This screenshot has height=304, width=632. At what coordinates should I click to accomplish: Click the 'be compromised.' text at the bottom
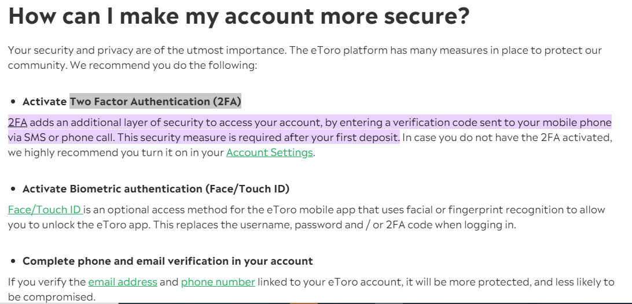click(x=52, y=297)
